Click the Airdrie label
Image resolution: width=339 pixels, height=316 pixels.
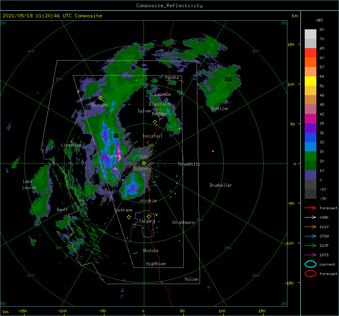(x=148, y=201)
